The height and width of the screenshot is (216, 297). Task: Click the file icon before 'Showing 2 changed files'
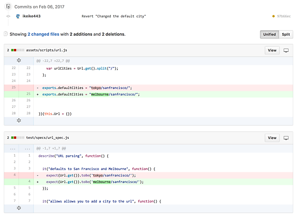(5, 34)
